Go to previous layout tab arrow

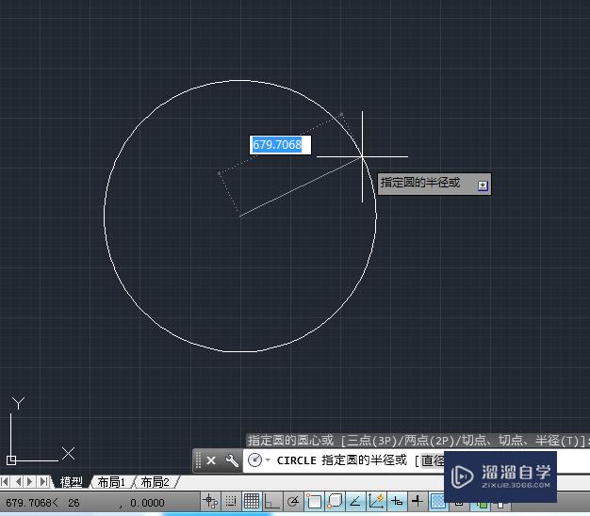pyautogui.click(x=18, y=481)
